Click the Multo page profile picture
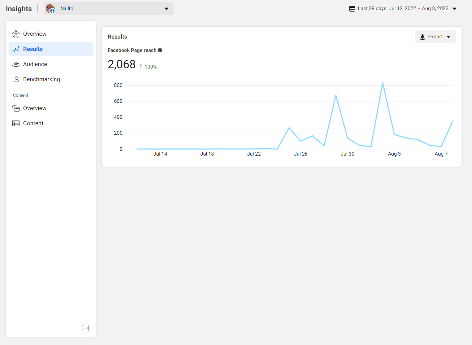The height and width of the screenshot is (345, 472). (x=50, y=9)
